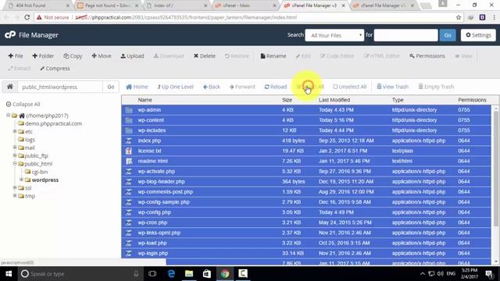Go to Home directory in file toolbar
The width and height of the screenshot is (500, 281).
[x=137, y=87]
